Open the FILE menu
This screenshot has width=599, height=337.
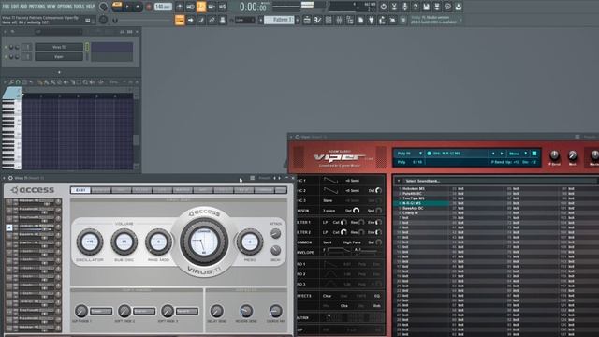click(6, 7)
